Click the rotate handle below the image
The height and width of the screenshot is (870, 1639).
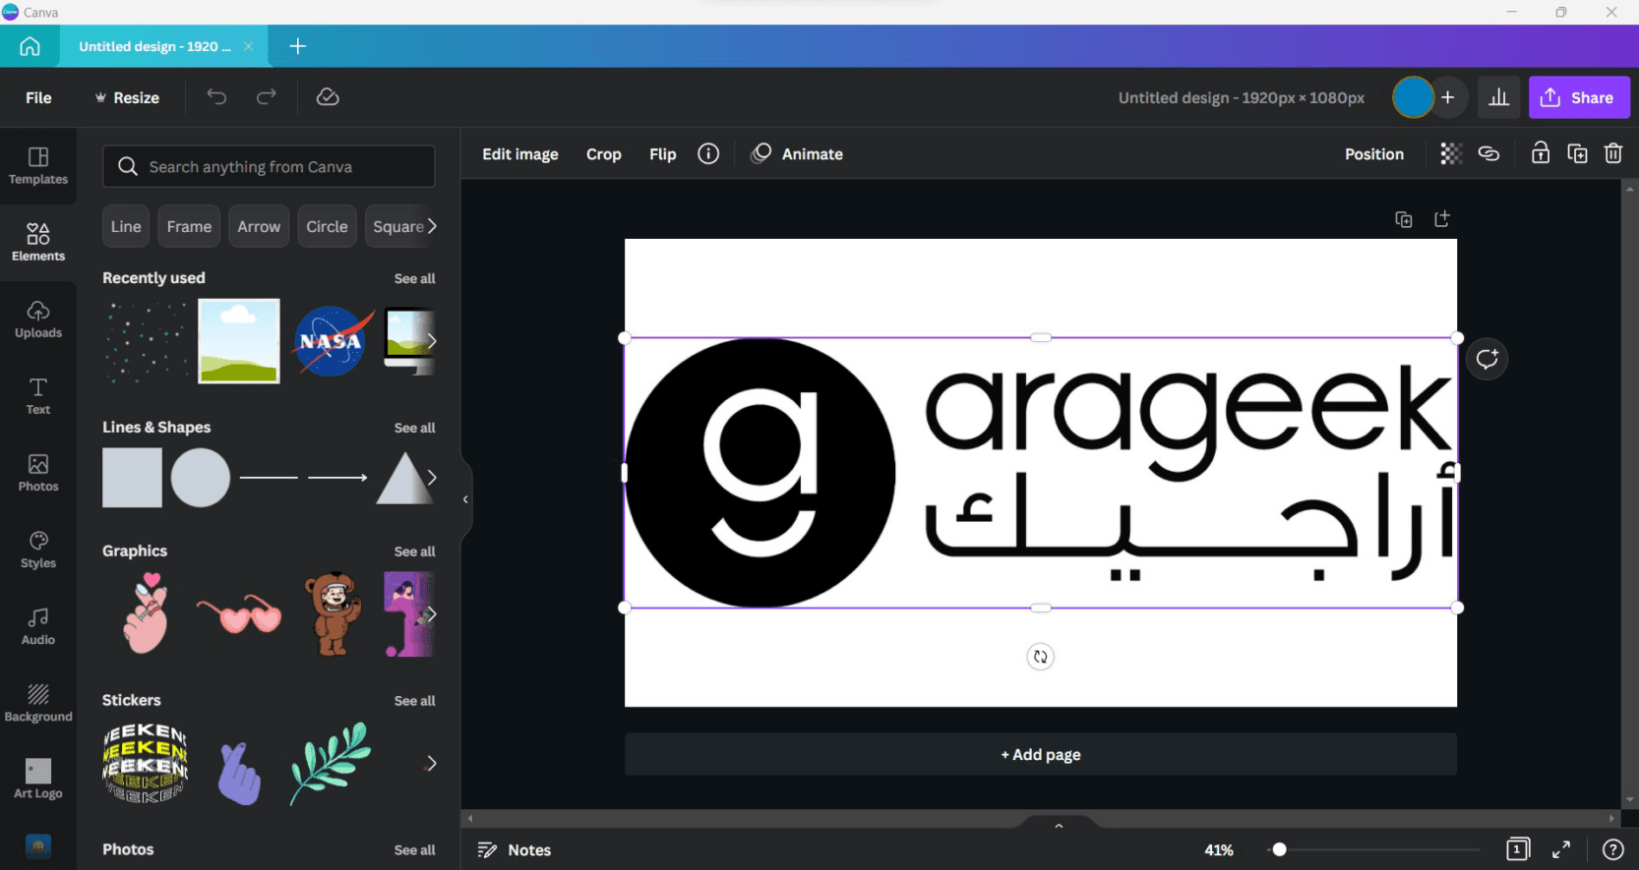tap(1040, 657)
